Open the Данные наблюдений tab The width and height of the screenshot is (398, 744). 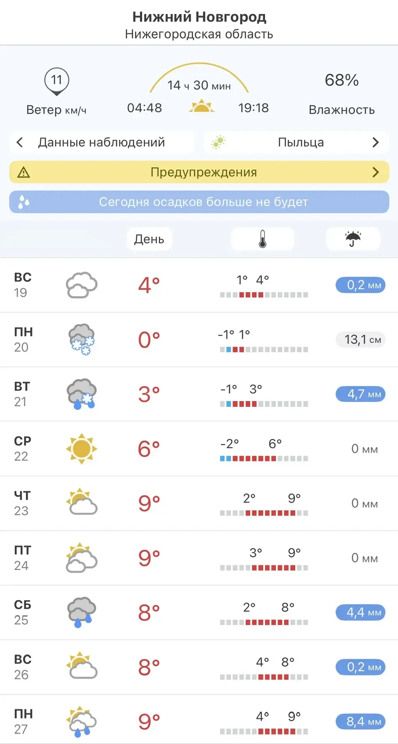102,143
